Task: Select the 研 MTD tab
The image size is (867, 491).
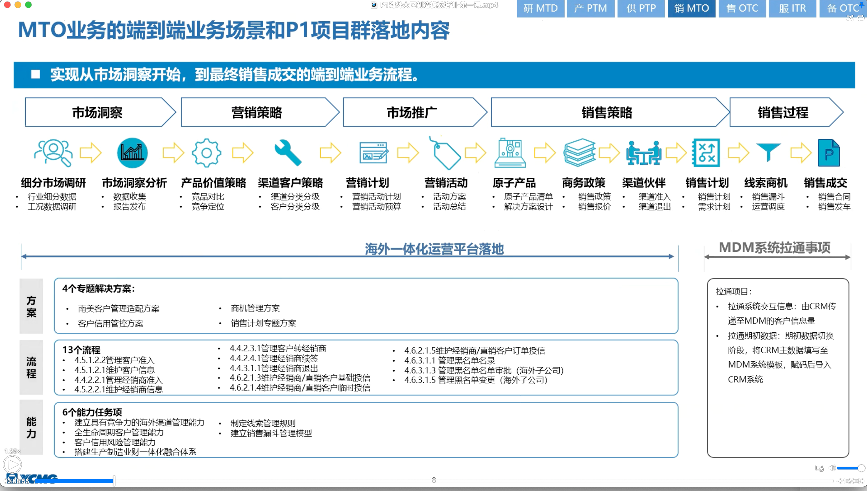Action: click(x=540, y=8)
